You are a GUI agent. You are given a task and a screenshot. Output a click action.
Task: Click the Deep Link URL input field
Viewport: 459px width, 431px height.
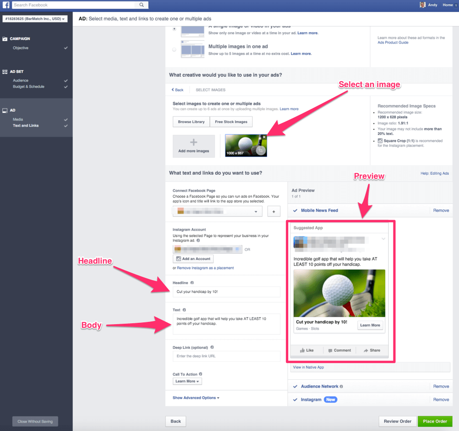(x=226, y=356)
